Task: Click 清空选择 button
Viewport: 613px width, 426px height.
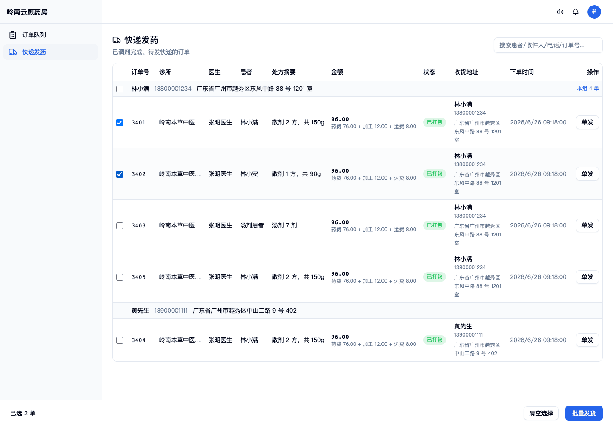Action: (x=541, y=413)
